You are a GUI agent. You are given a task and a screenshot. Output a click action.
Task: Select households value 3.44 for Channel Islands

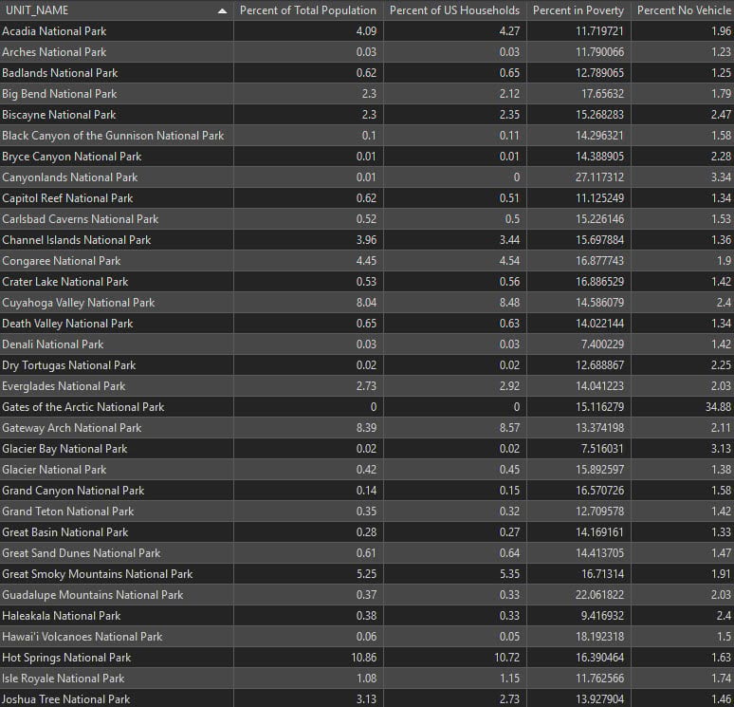pyautogui.click(x=509, y=240)
